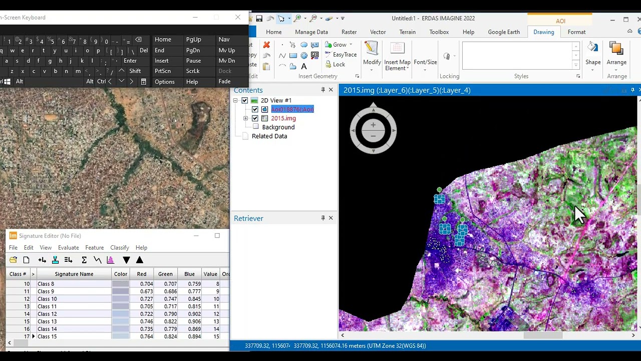641x361 pixels.
Task: Click the red delete X icon
Action: pos(266,45)
